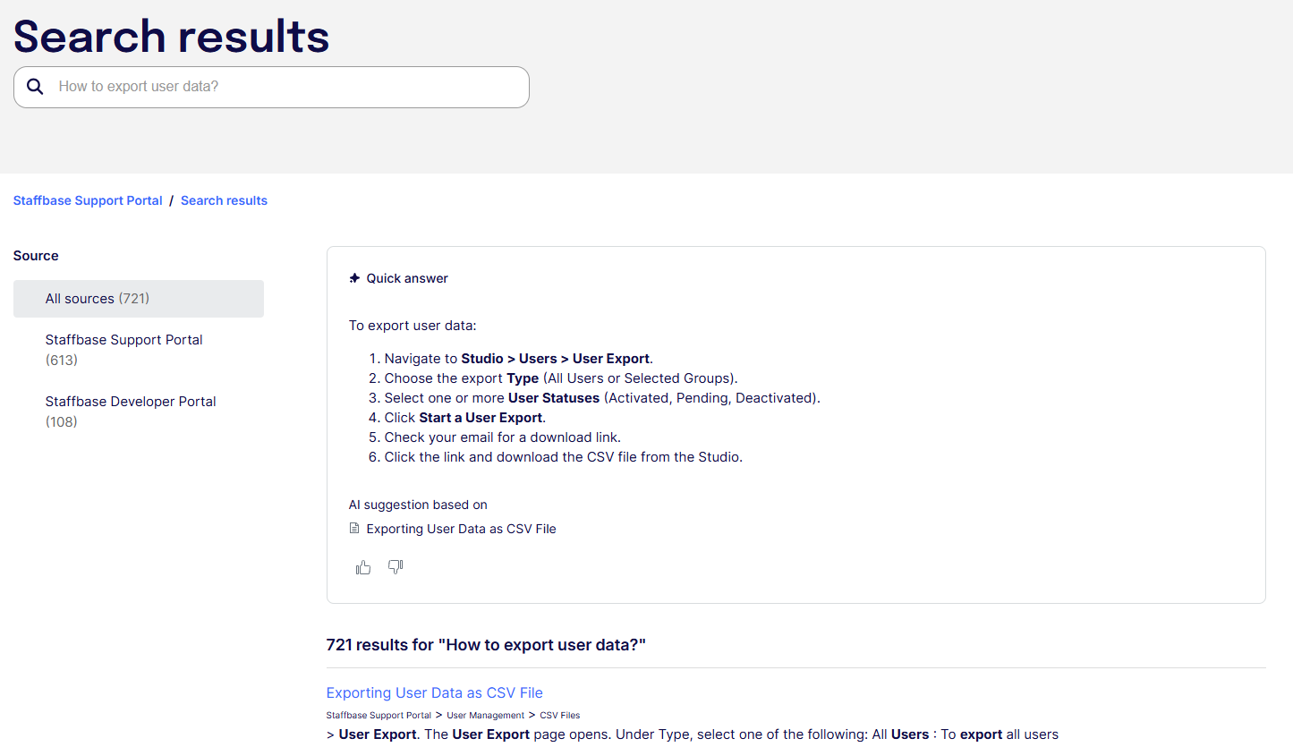Click the 'CSV Files' path in the result breadcrumb

click(560, 716)
